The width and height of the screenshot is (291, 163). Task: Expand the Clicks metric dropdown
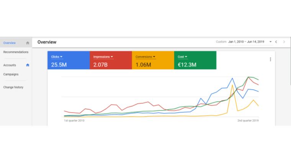61,57
